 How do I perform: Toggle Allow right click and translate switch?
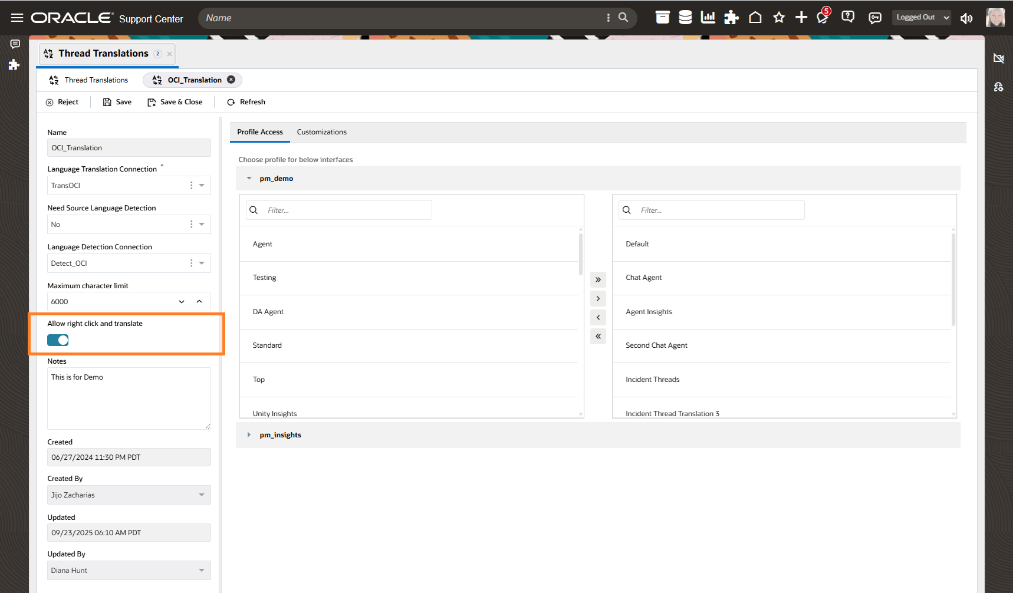[x=58, y=340]
